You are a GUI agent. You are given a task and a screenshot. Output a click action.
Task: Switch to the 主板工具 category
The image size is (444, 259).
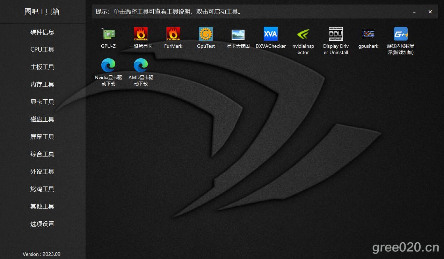(x=42, y=67)
